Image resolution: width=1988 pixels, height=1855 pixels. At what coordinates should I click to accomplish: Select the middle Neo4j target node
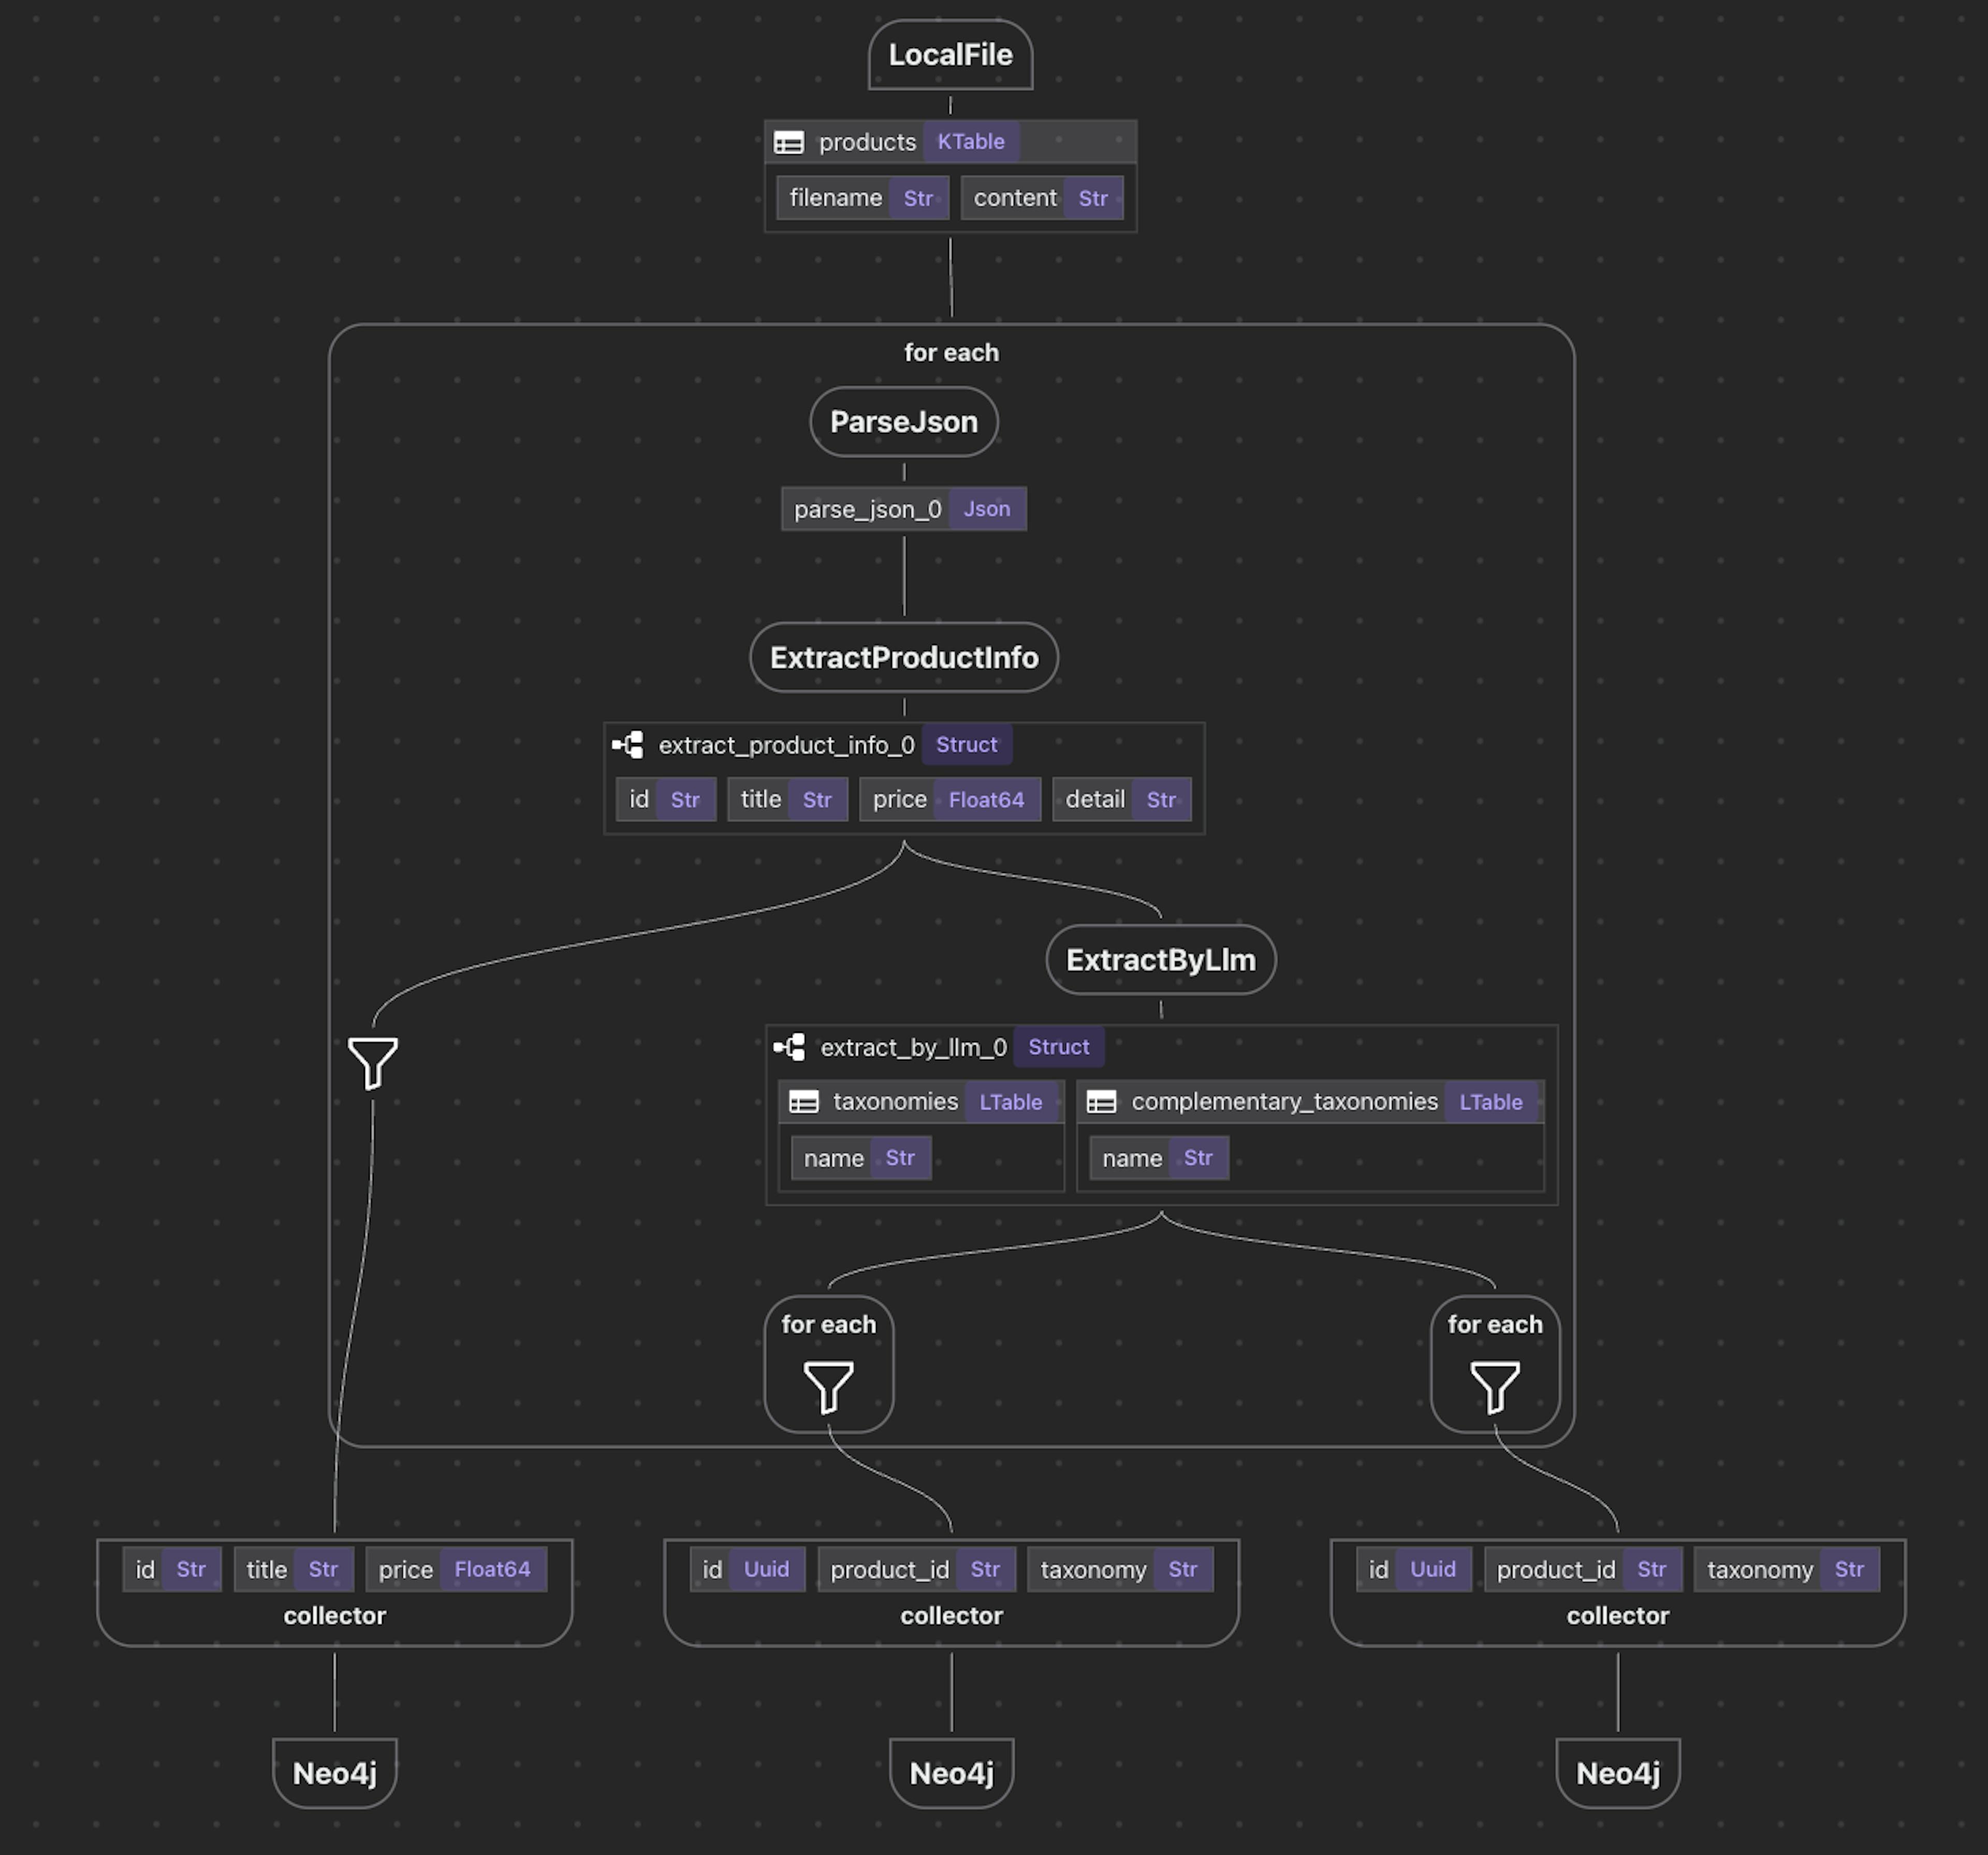point(951,1773)
